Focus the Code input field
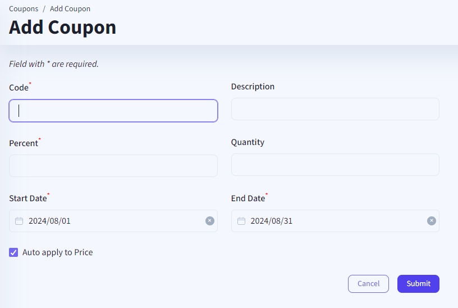Screen dimensions: 458x308 pos(113,111)
